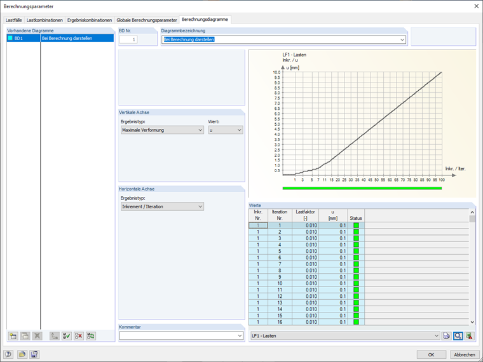Image resolution: width=483 pixels, height=362 pixels.
Task: Click the green status square for iteration 1
Action: pyautogui.click(x=356, y=225)
